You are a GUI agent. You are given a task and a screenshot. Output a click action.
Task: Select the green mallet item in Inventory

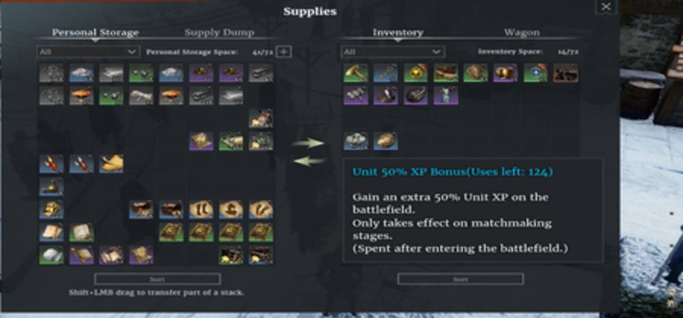tap(356, 73)
